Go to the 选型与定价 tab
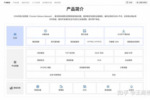The width and height of the screenshot is (150, 100). tap(25, 2)
